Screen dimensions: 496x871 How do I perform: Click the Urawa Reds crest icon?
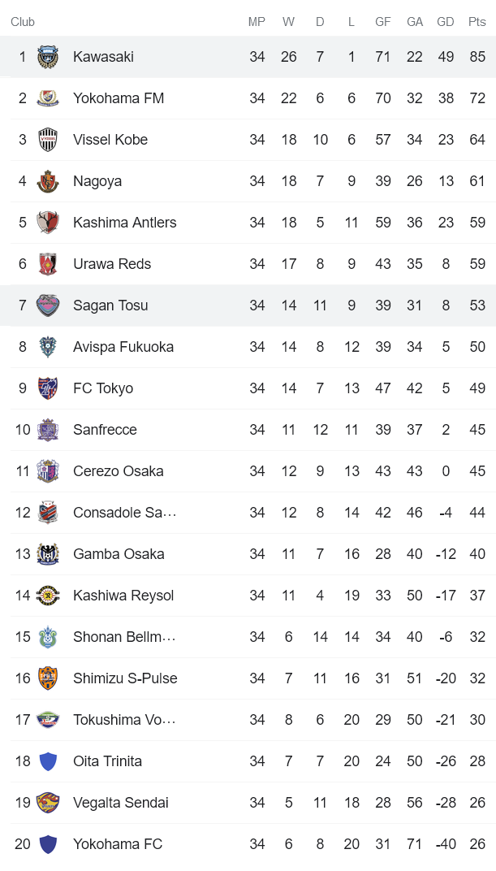click(48, 264)
